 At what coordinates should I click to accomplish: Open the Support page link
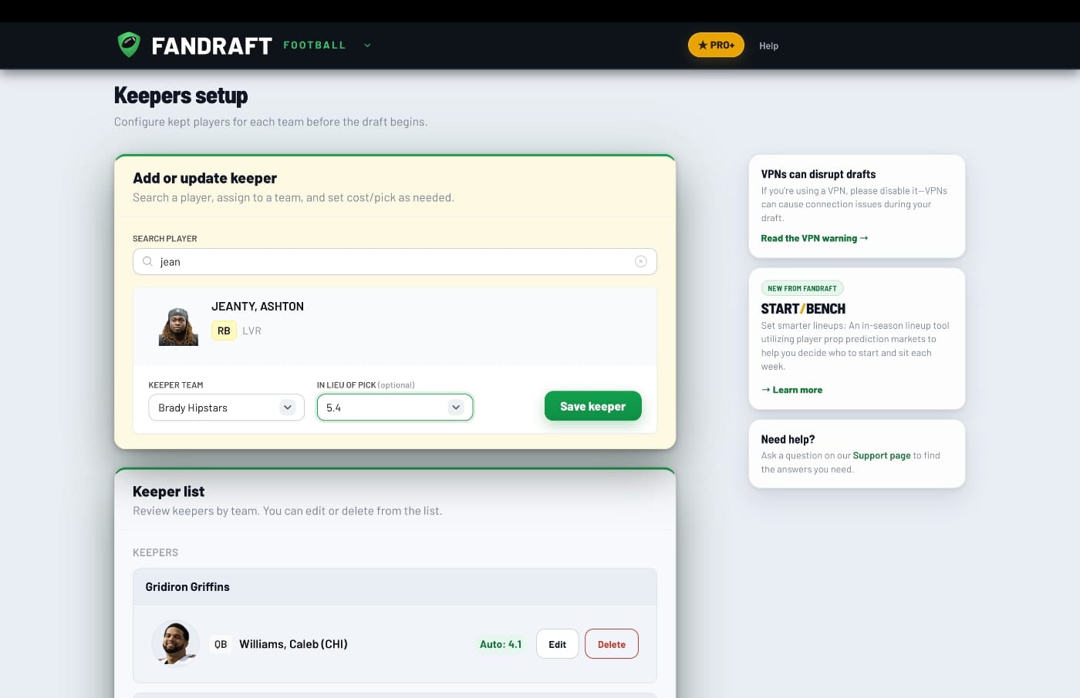coord(882,455)
